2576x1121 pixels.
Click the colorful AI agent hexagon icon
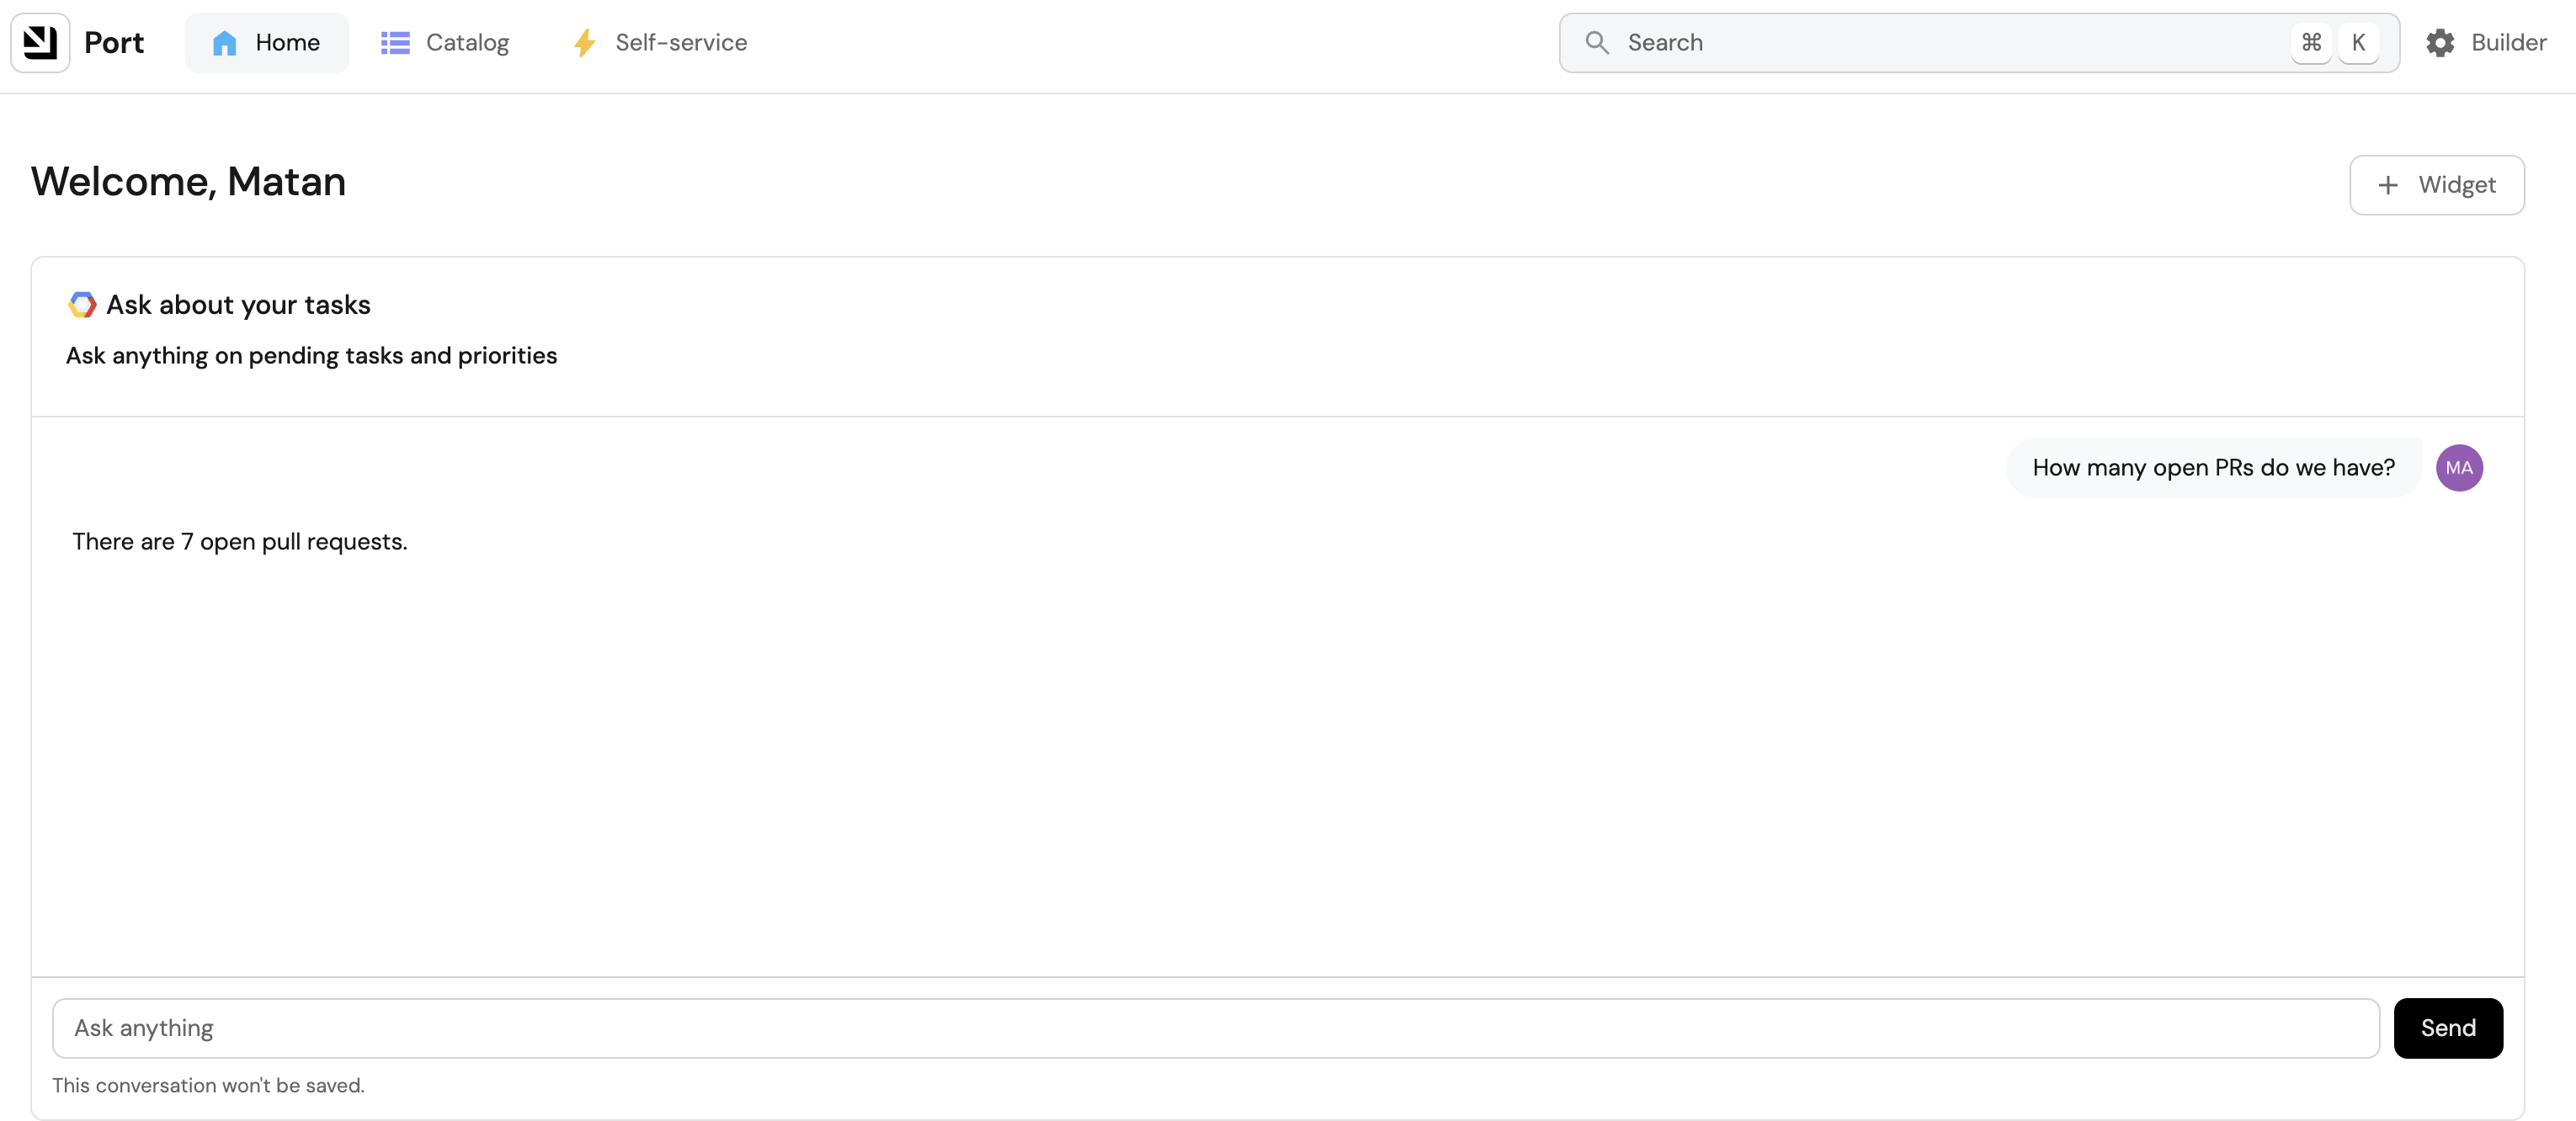click(82, 305)
